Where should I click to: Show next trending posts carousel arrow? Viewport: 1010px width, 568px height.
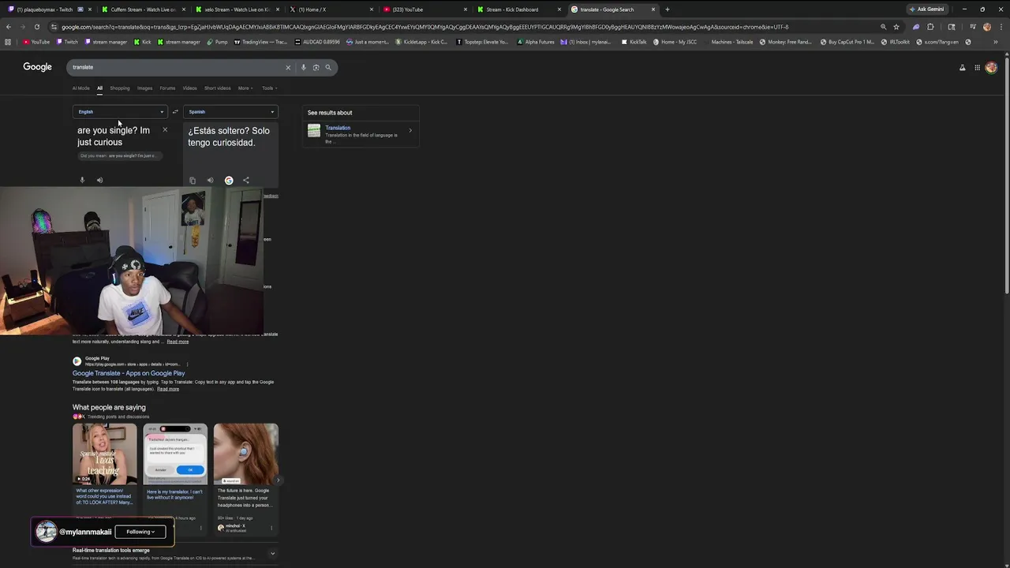pos(279,480)
